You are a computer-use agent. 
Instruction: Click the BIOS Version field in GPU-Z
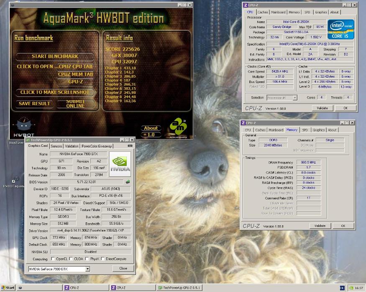click(x=86, y=182)
